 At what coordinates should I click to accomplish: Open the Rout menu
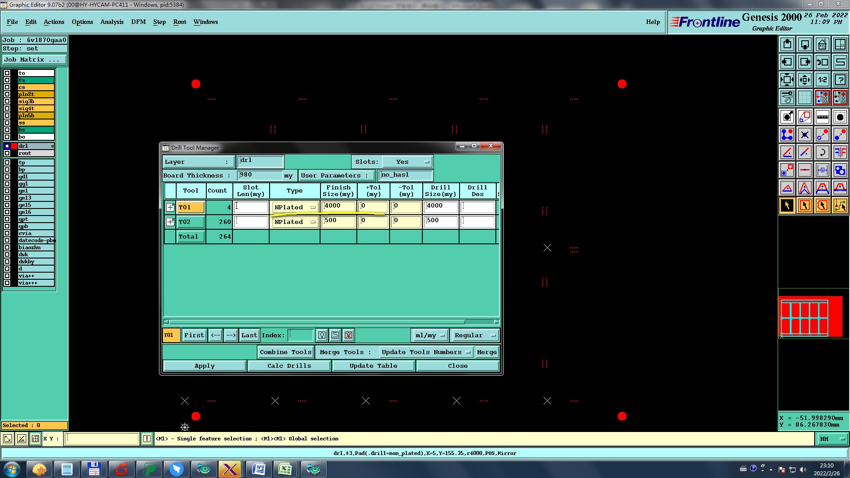tap(180, 22)
